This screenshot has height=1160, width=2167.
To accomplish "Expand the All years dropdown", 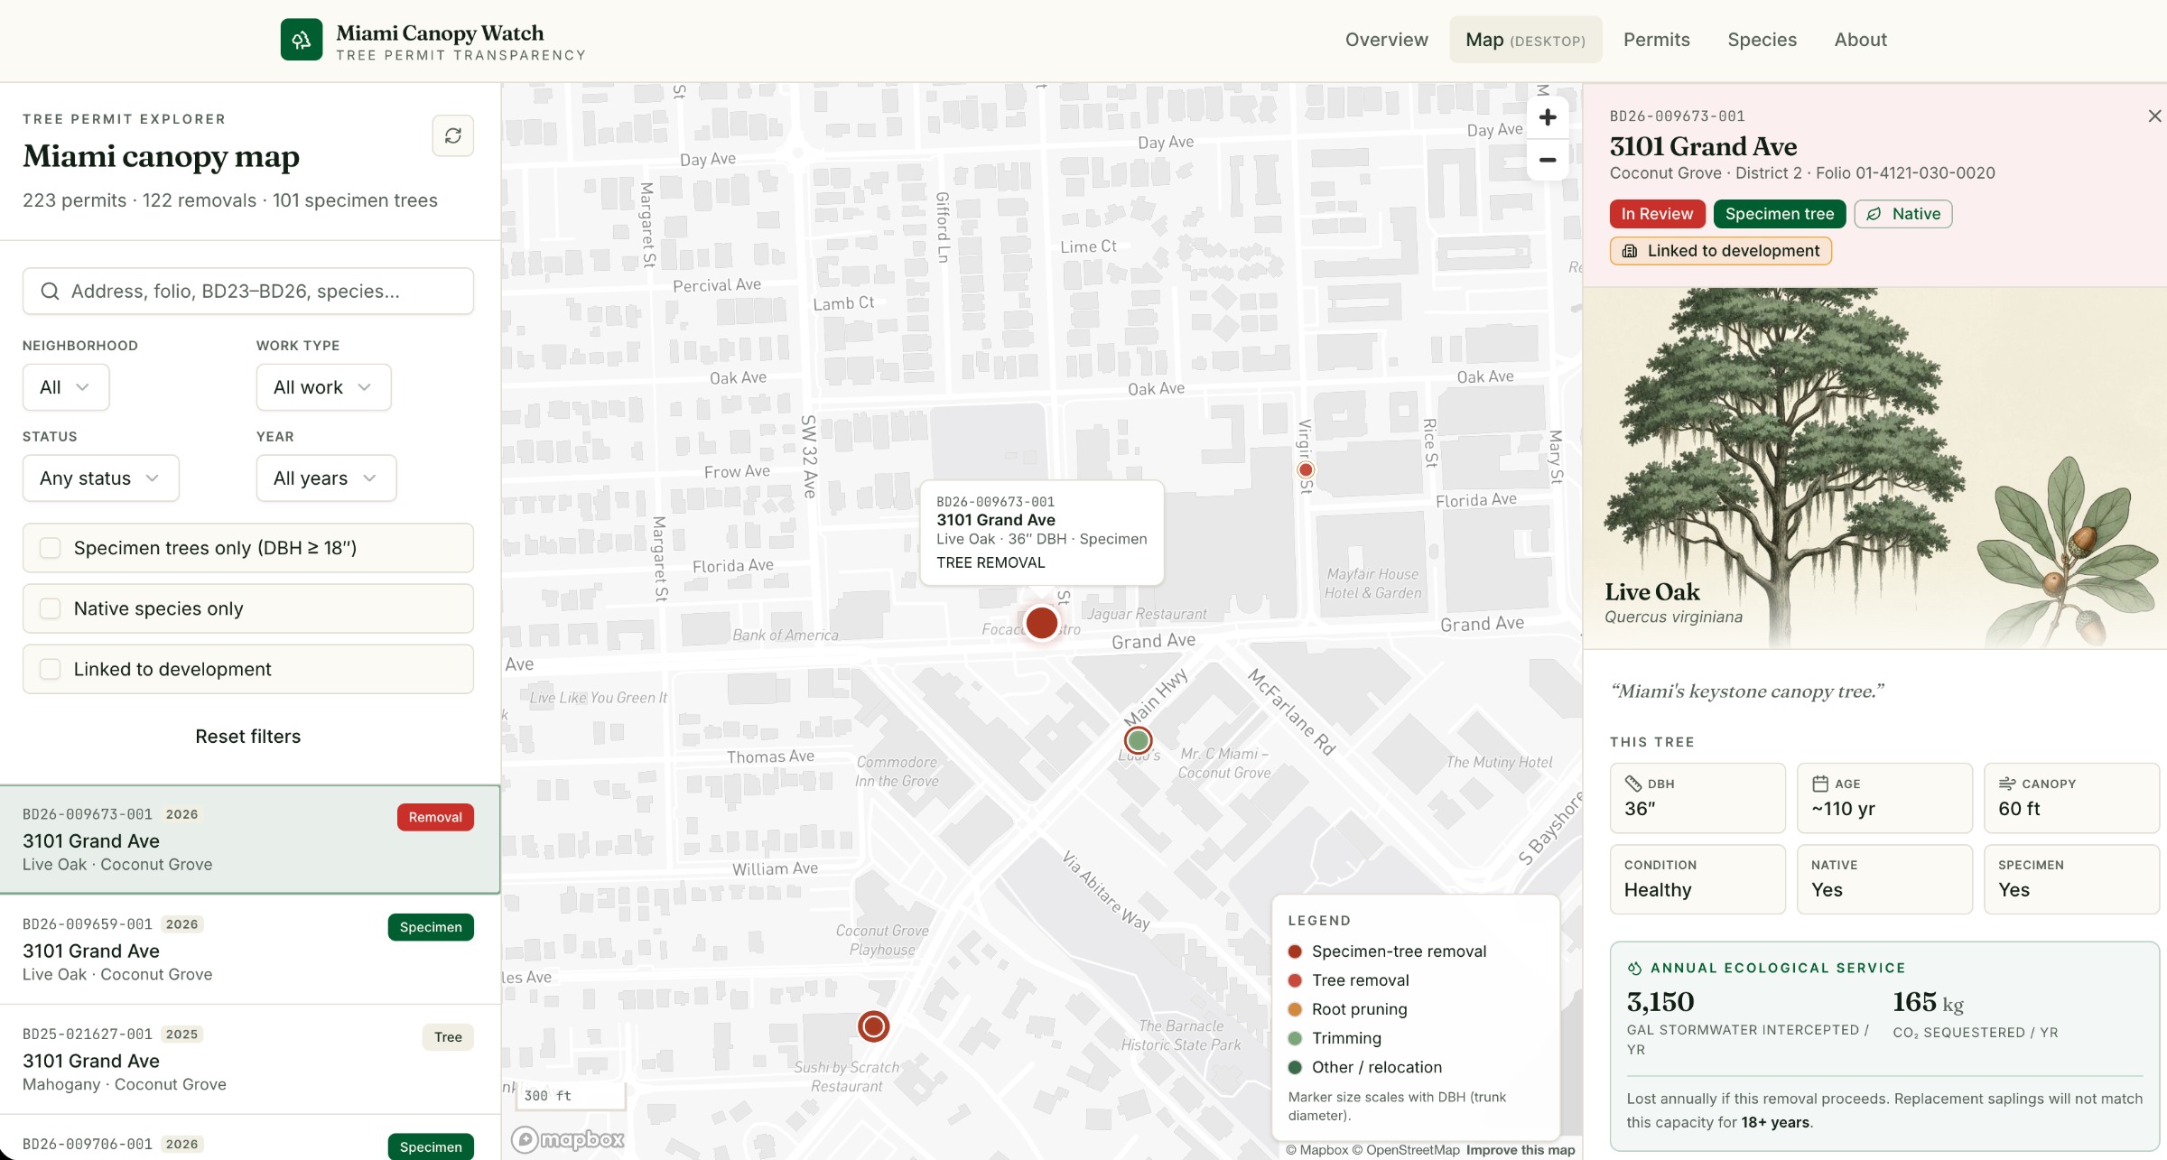I will coord(326,478).
